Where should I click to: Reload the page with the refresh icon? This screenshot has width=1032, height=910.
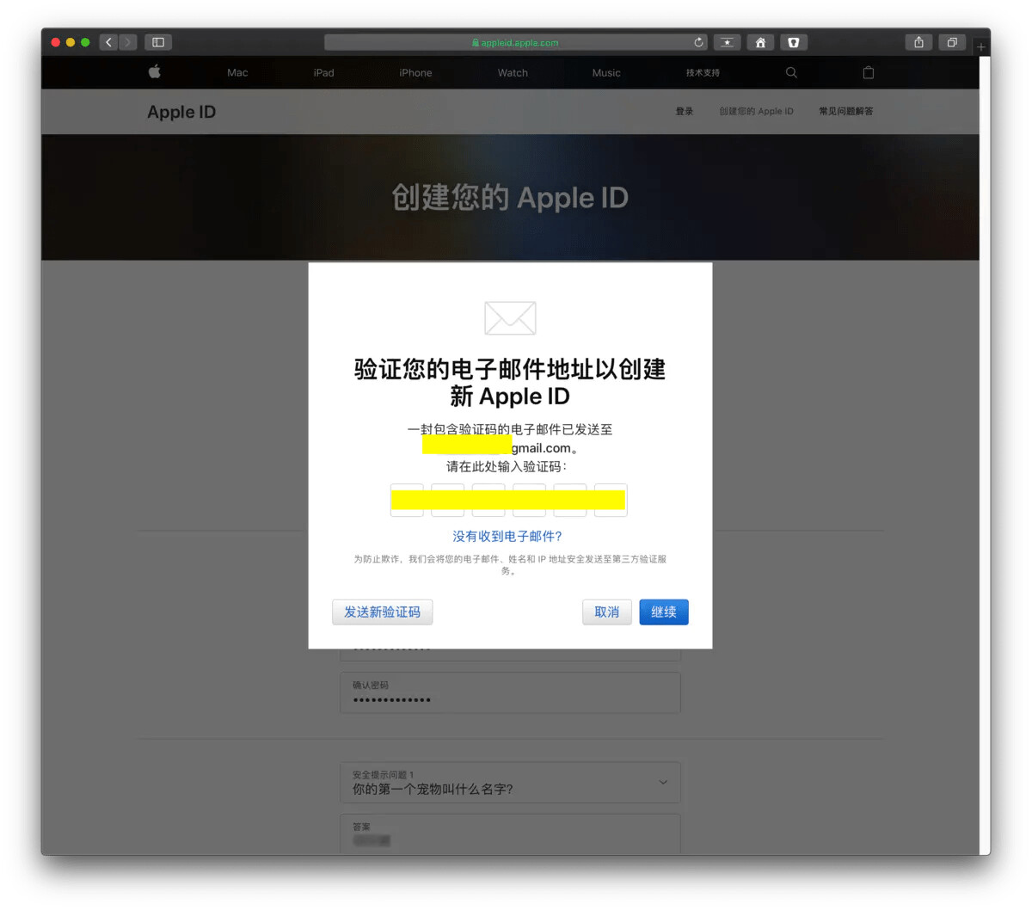tap(698, 42)
